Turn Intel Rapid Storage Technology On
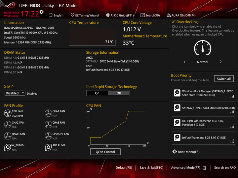This screenshot has height=178, width=238. click(x=97, y=93)
